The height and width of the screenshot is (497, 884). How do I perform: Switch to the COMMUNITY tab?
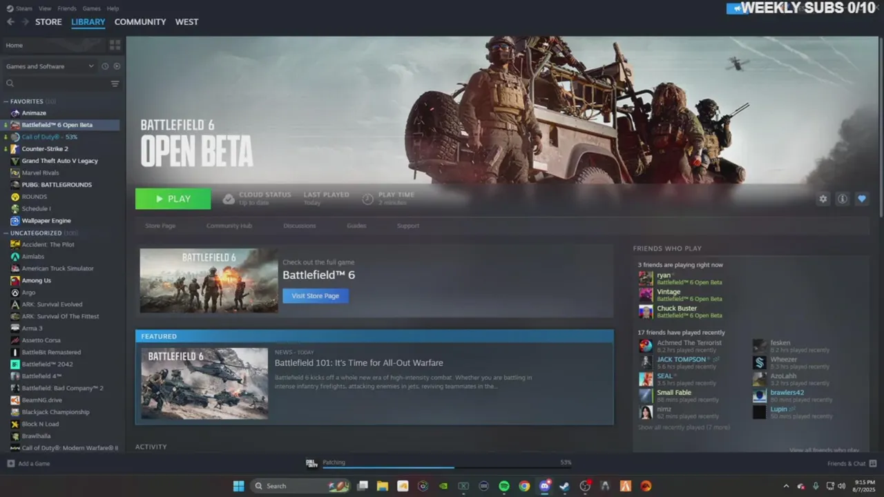tap(140, 22)
